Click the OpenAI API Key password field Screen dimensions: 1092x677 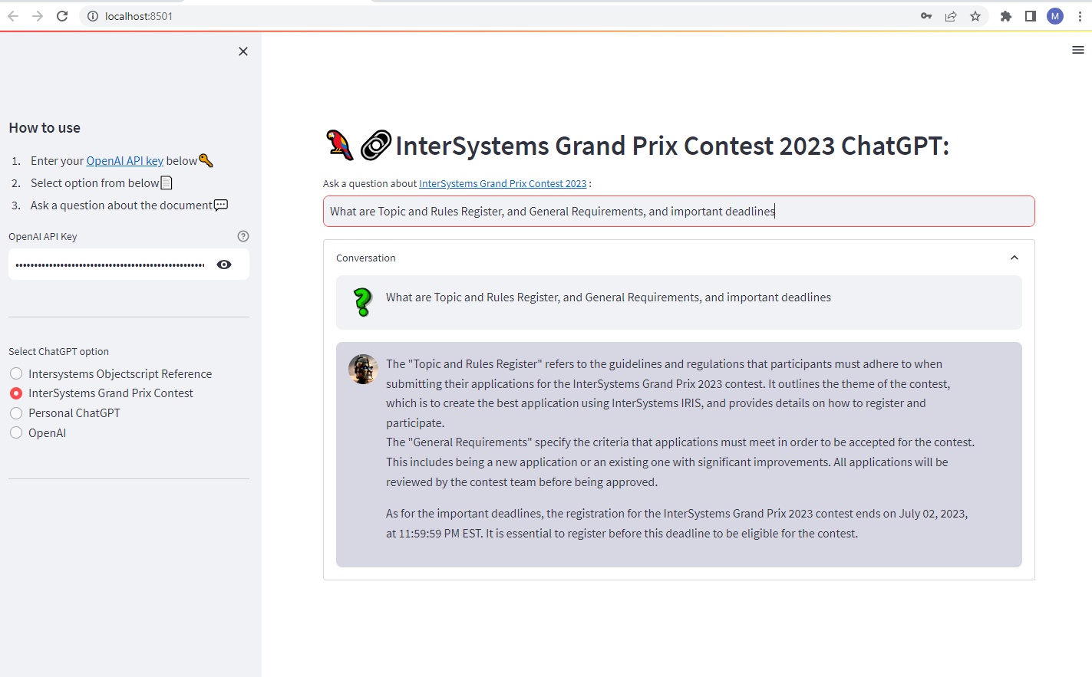tap(110, 265)
